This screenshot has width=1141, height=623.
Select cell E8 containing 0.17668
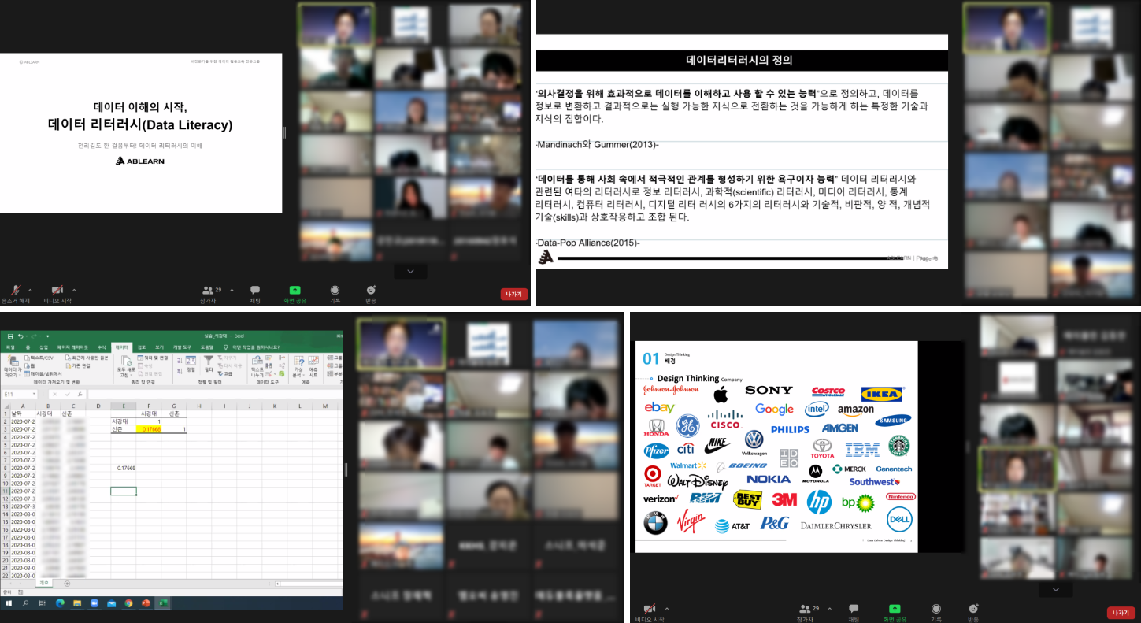tap(124, 468)
